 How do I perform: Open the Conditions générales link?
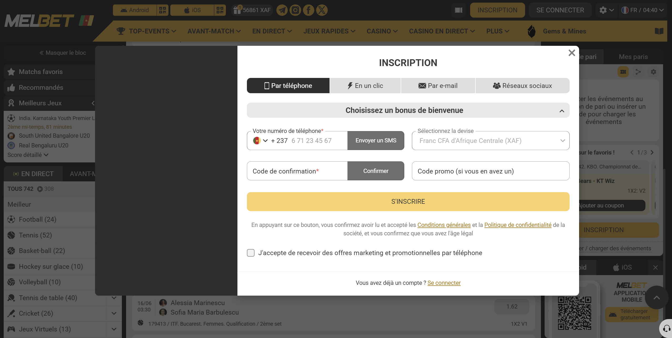click(x=444, y=225)
